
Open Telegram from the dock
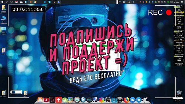coord(139,100)
